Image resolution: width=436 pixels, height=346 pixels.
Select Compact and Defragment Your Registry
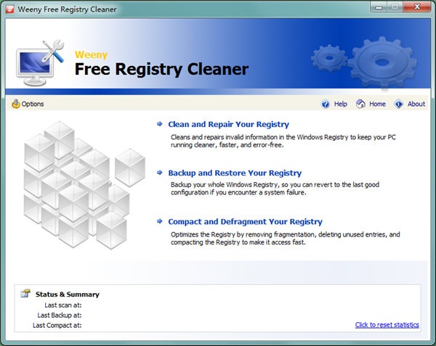tap(246, 222)
